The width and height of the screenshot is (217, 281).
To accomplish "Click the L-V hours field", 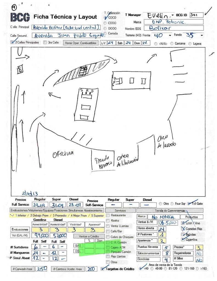I will tap(111, 43).
